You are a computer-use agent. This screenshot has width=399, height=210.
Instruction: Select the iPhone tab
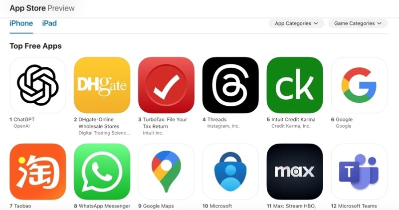(21, 23)
